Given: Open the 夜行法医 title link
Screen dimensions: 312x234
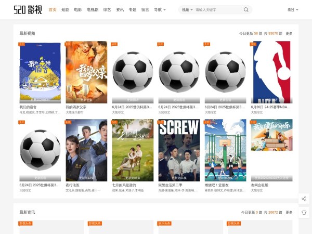Looking at the screenshot, I should tap(73, 185).
